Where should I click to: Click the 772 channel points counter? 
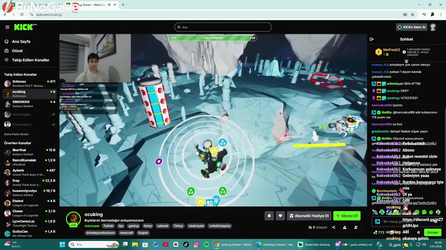[379, 232]
